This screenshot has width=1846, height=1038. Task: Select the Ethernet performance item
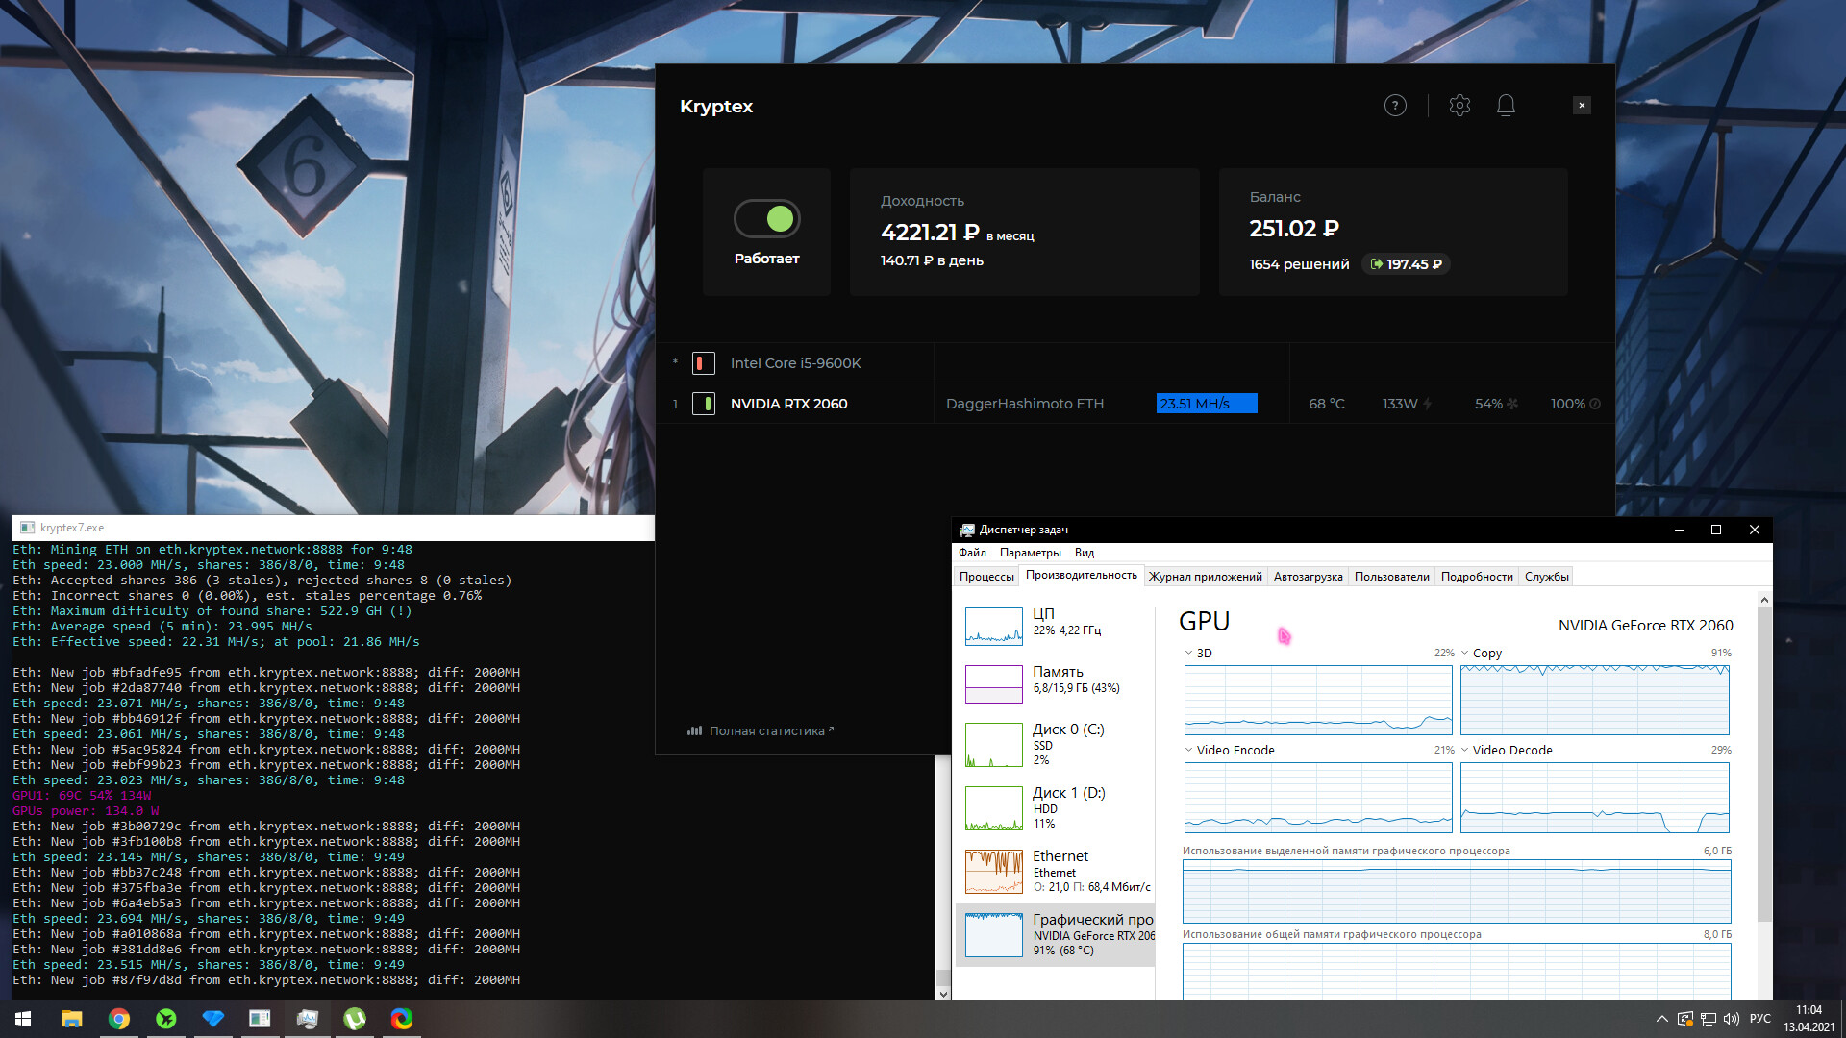coord(1055,871)
